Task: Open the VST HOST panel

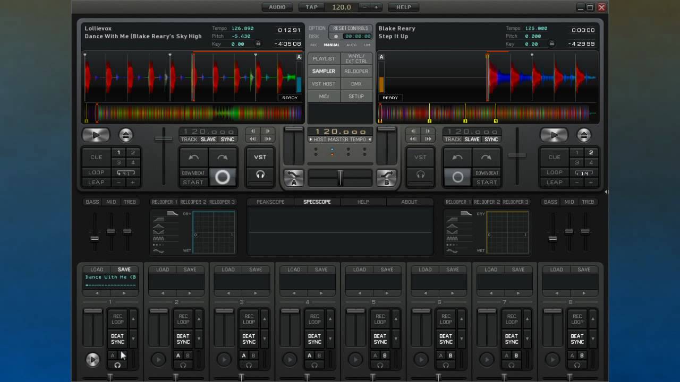Action: pos(324,84)
